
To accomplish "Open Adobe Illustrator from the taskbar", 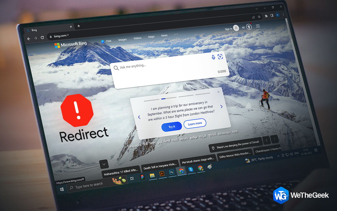I will coord(162,174).
